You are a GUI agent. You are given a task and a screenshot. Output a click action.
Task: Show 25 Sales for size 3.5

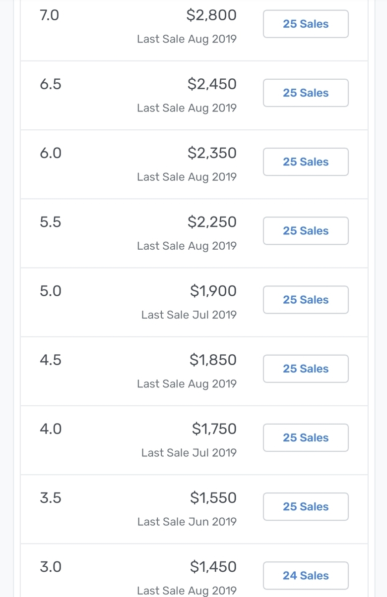click(306, 506)
